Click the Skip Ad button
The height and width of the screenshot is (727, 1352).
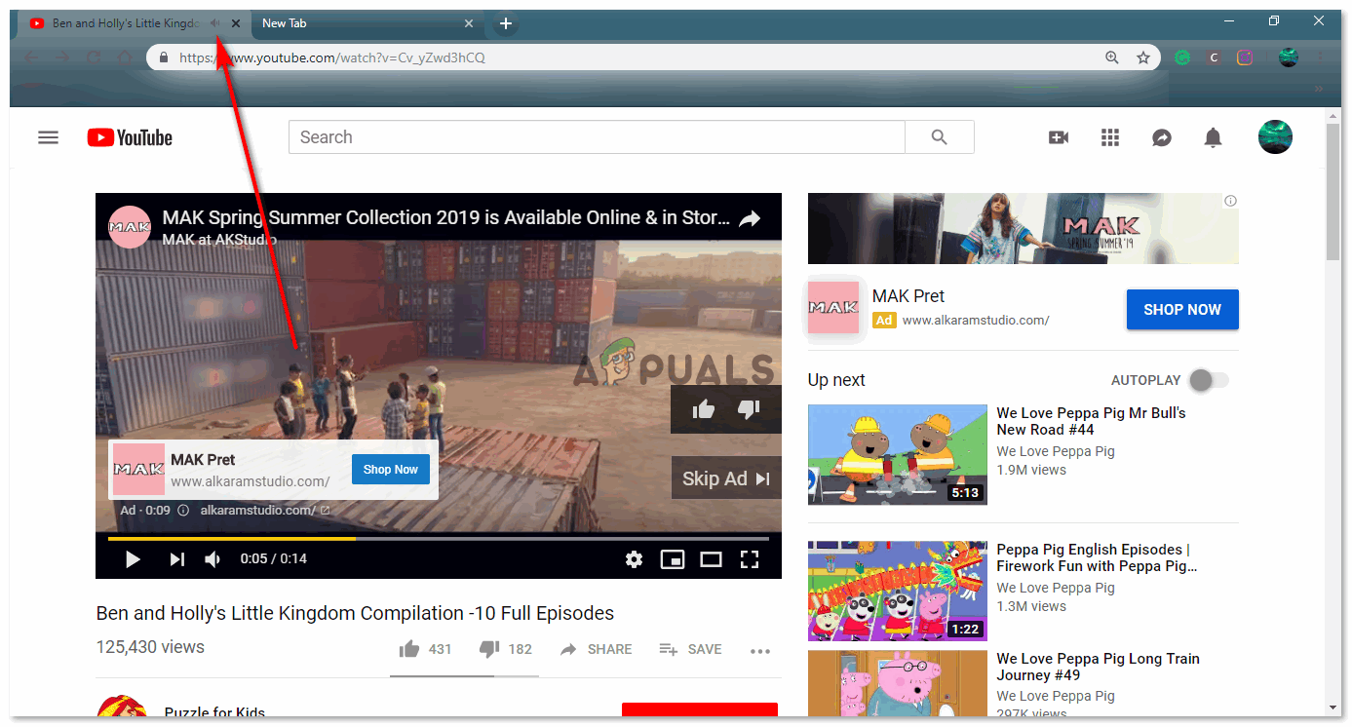coord(726,478)
